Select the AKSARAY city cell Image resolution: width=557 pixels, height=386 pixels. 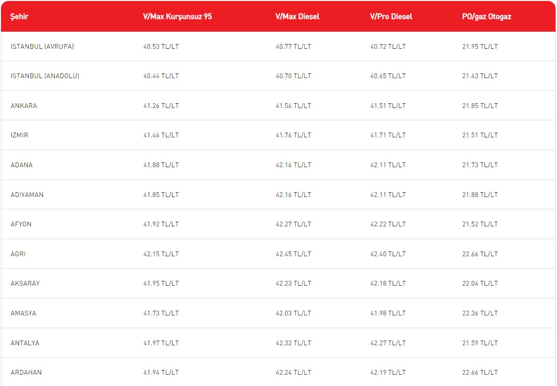pos(25,283)
